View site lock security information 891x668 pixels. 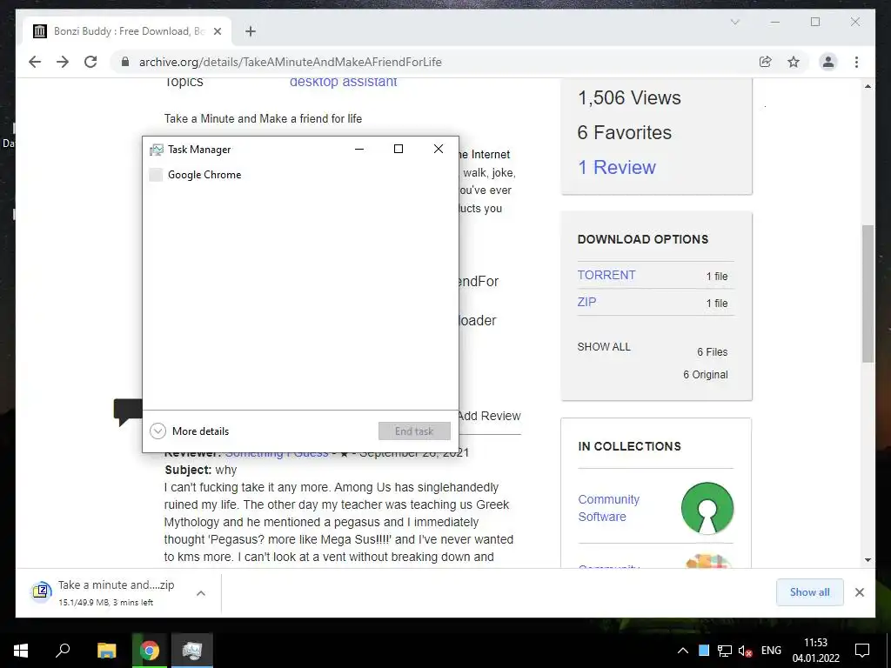(125, 62)
